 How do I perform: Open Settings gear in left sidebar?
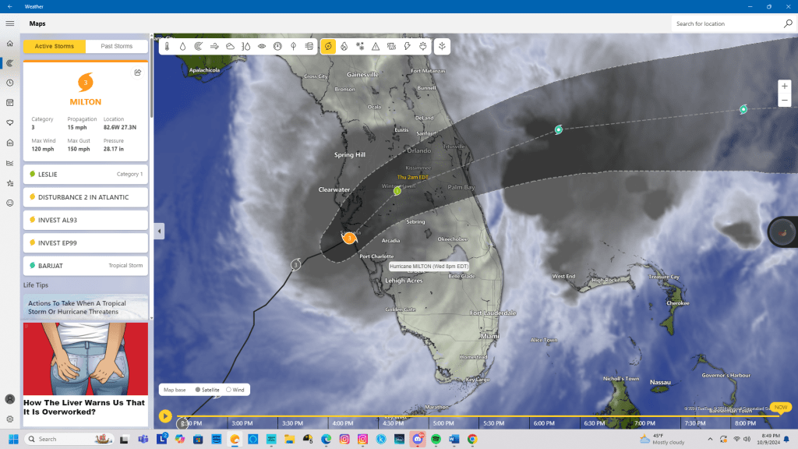pos(10,419)
